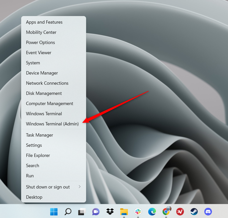
Task: Open Discord from the taskbar
Action: coord(208,211)
